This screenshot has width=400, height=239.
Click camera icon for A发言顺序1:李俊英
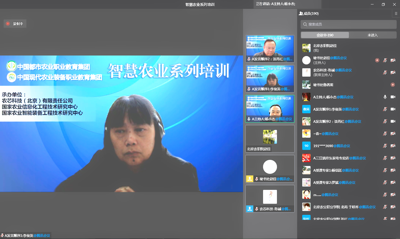pyautogui.click(x=393, y=109)
